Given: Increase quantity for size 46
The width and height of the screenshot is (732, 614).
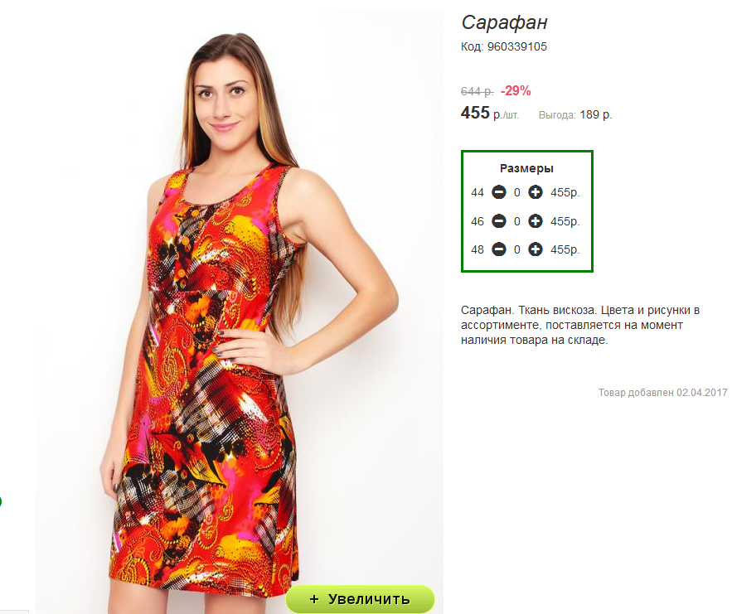Looking at the screenshot, I should (535, 221).
